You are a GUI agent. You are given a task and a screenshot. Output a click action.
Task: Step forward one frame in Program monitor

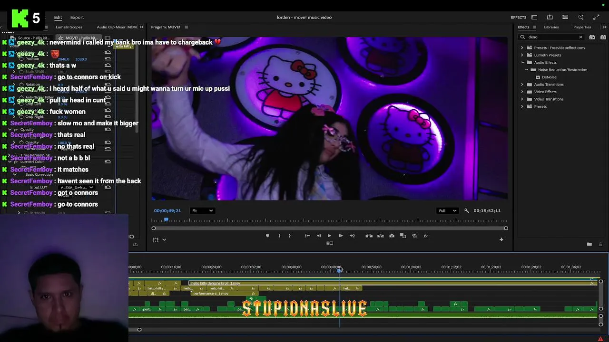pyautogui.click(x=341, y=236)
